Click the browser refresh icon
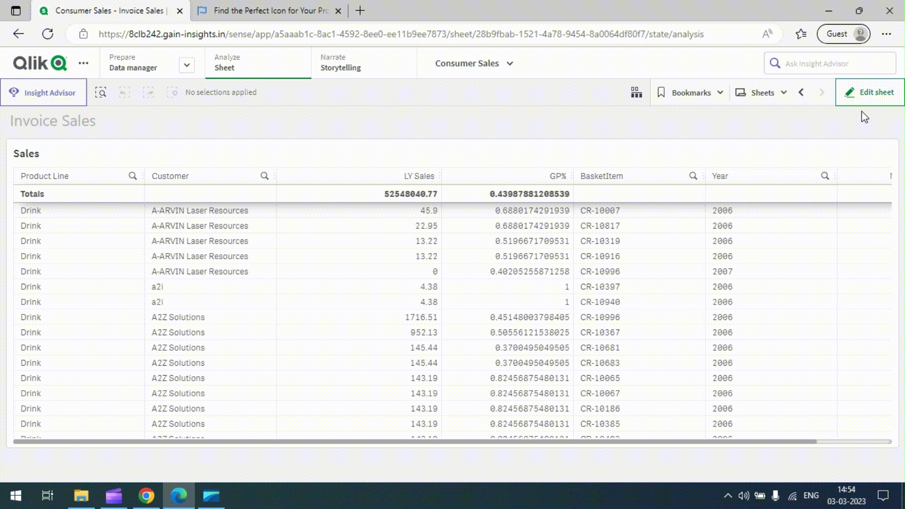This screenshot has width=905, height=509. tap(48, 34)
